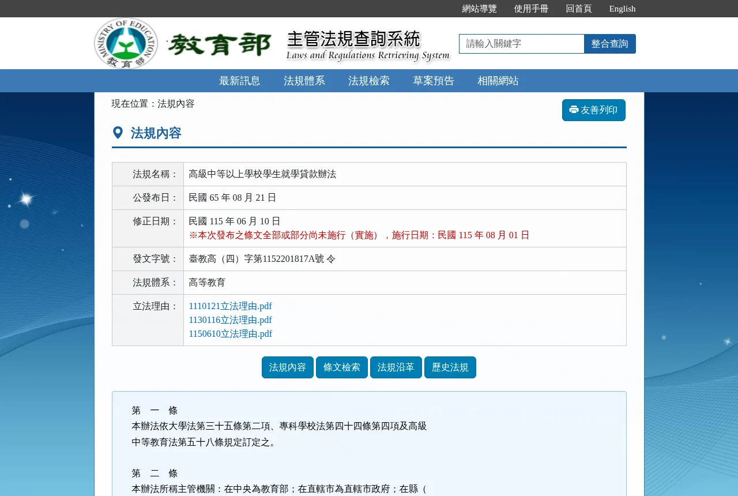The height and width of the screenshot is (496, 738).
Task: Click the 友善列印 print button
Action: 594,110
